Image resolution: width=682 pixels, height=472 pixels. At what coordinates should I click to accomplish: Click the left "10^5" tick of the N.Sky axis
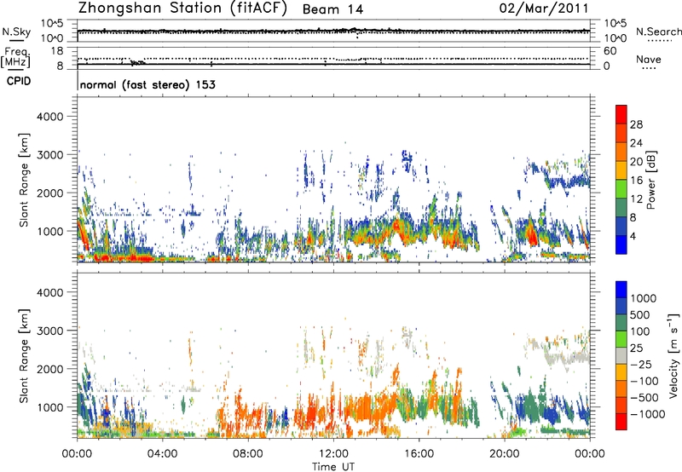point(52,24)
